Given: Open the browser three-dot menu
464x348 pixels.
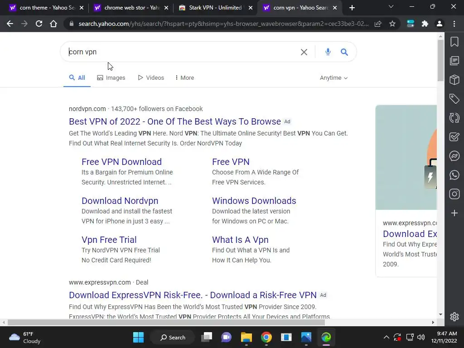Looking at the screenshot, I should (454, 24).
